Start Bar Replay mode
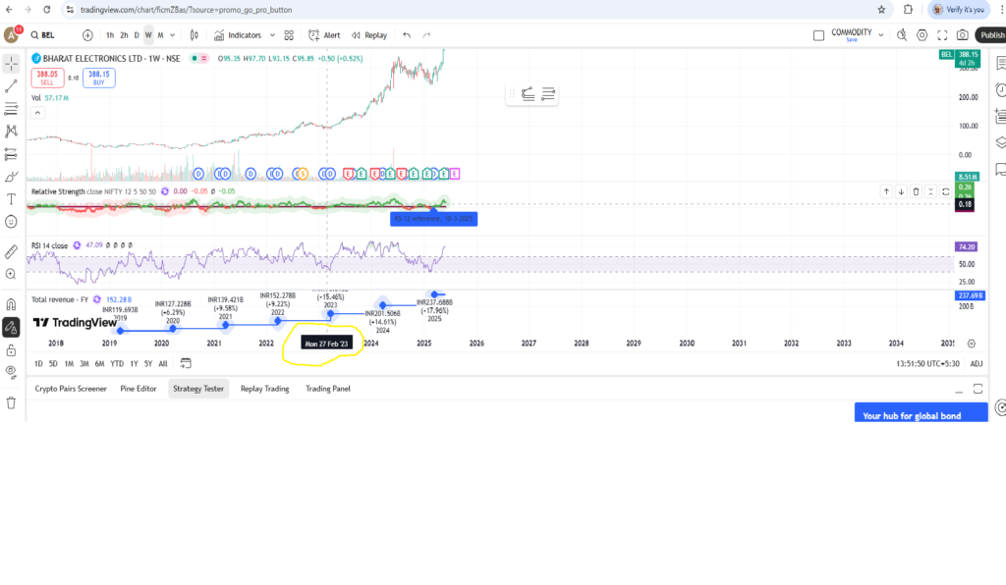This screenshot has width=1006, height=585. tap(369, 35)
